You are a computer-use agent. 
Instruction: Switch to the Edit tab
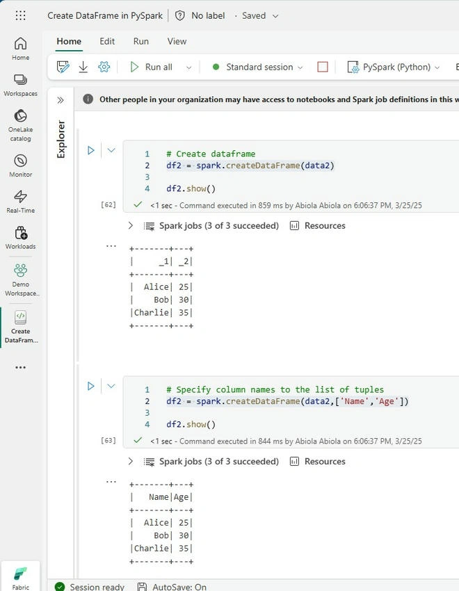[107, 42]
